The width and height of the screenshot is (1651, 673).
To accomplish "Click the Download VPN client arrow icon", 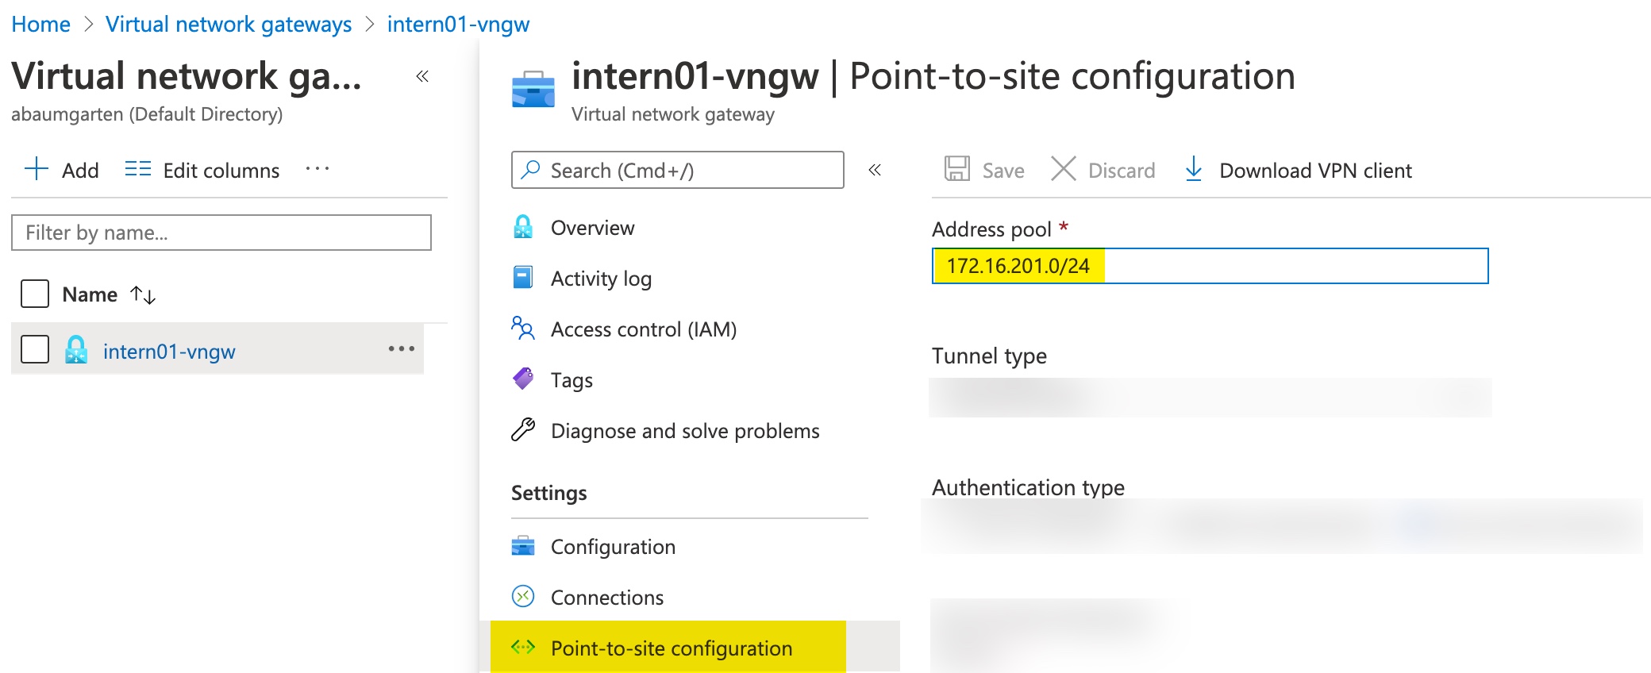I will [1194, 169].
